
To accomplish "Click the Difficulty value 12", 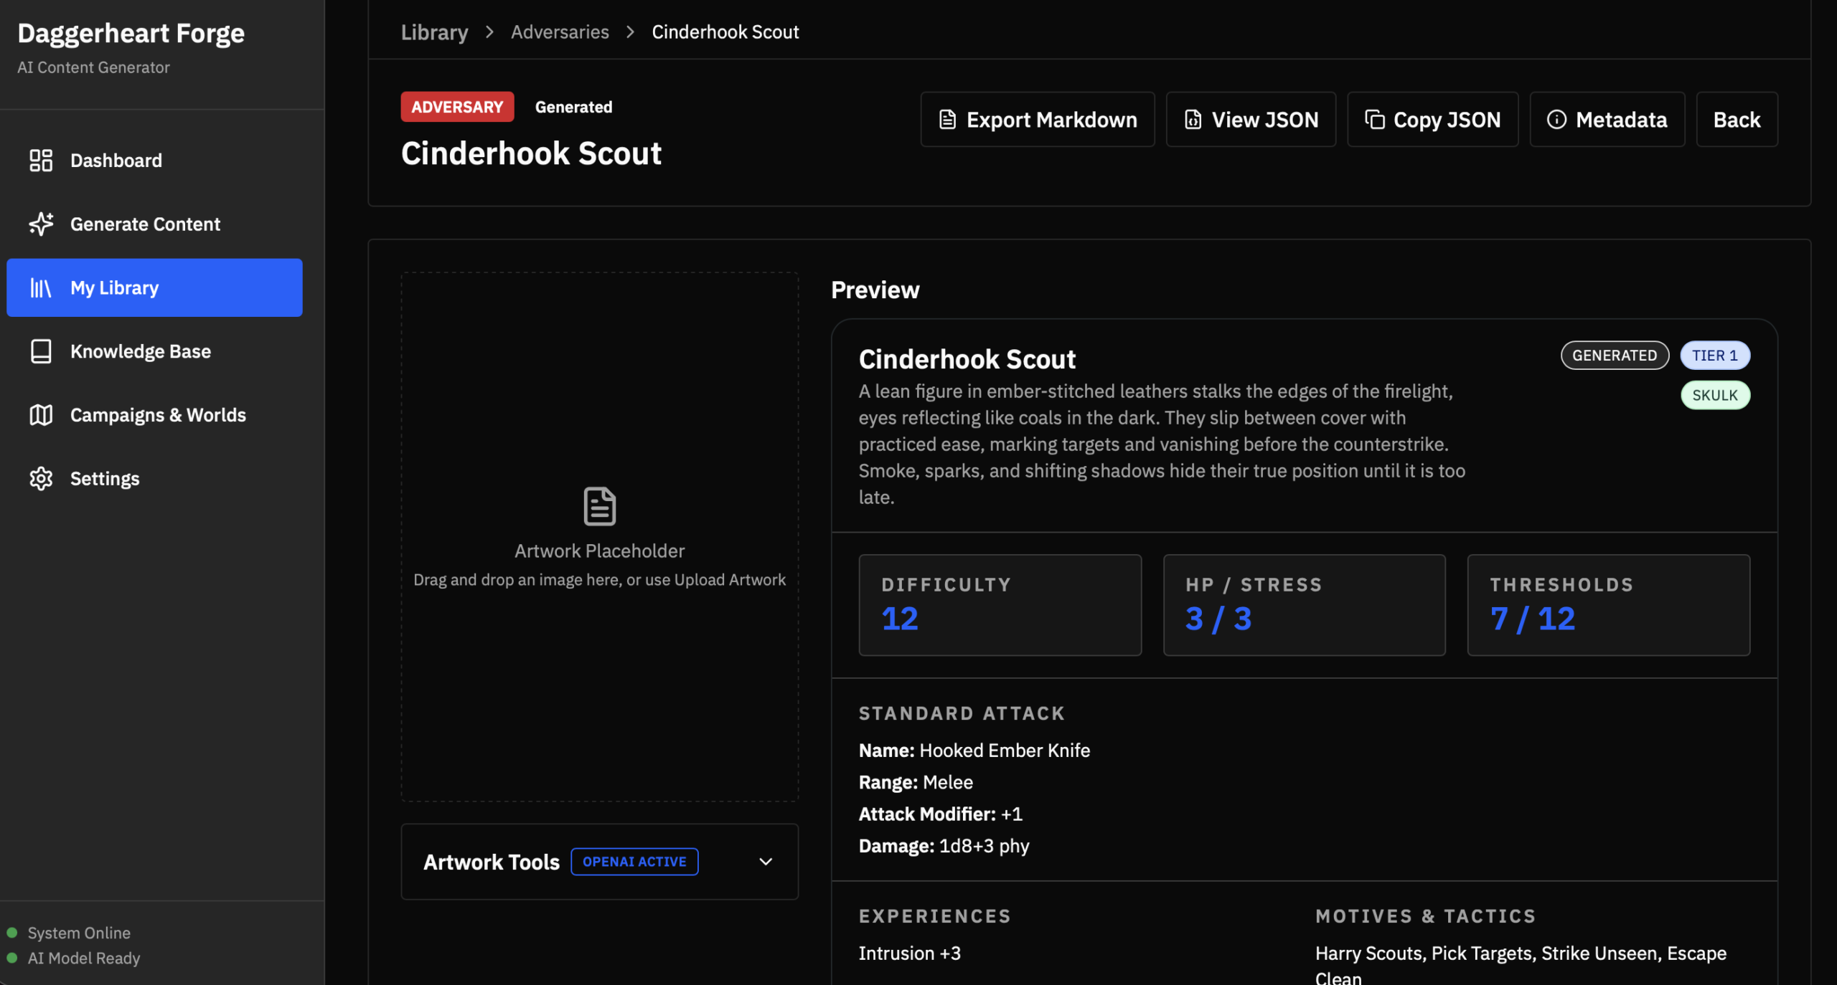I will click(900, 619).
